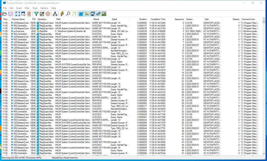The height and width of the screenshot is (161, 267).
Task: Click the Detail column header
Action: point(120,19)
